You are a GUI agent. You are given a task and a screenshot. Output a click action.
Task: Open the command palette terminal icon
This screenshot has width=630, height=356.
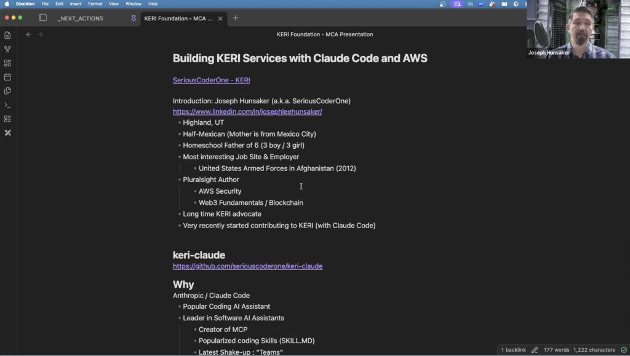(x=7, y=105)
